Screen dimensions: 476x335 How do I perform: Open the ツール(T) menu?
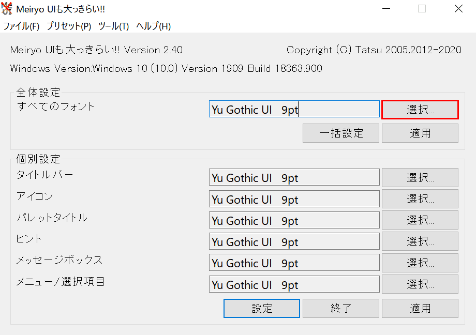click(x=113, y=26)
